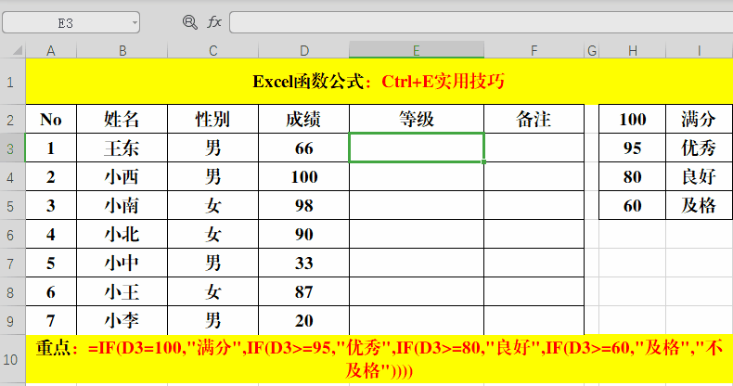Click the name cell '小王'
Screen dimensions: 733x386
click(122, 292)
